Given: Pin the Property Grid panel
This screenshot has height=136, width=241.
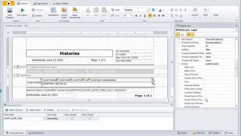Looking at the screenshot, I should (x=236, y=26).
